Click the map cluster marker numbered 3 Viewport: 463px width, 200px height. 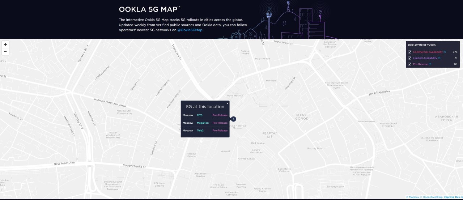[x=234, y=119]
